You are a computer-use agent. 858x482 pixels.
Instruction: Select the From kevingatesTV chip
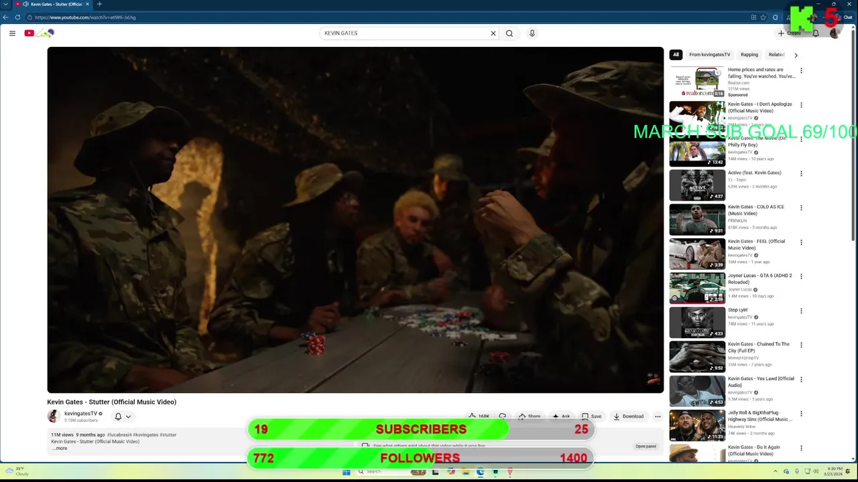tap(710, 55)
